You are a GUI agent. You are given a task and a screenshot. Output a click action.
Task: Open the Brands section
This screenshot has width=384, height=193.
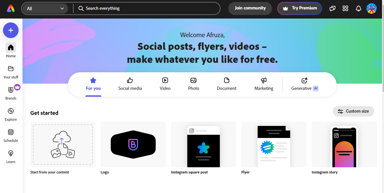point(10,92)
